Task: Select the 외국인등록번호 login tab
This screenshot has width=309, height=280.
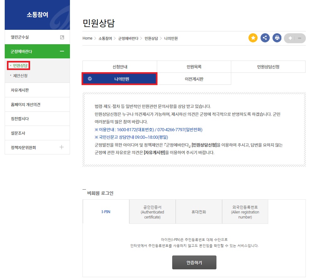Action: click(245, 211)
